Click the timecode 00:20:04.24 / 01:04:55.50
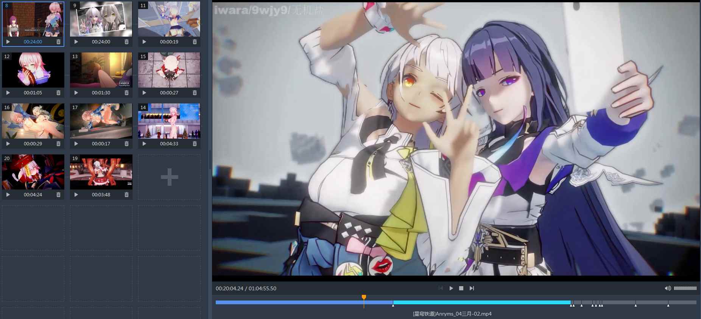This screenshot has height=319, width=701. (x=246, y=288)
